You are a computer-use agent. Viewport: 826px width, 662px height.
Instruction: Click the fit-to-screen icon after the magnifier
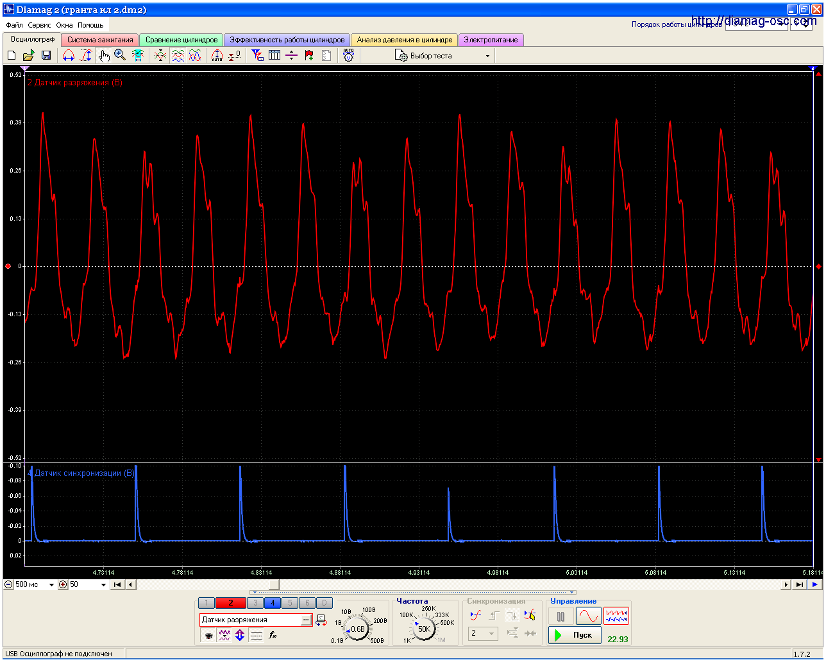pos(138,56)
